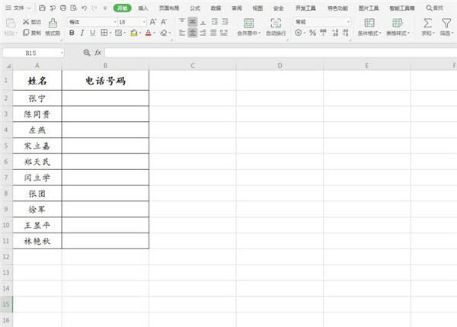457x327 pixels.
Task: Toggle align left
Action: pyautogui.click(x=182, y=33)
